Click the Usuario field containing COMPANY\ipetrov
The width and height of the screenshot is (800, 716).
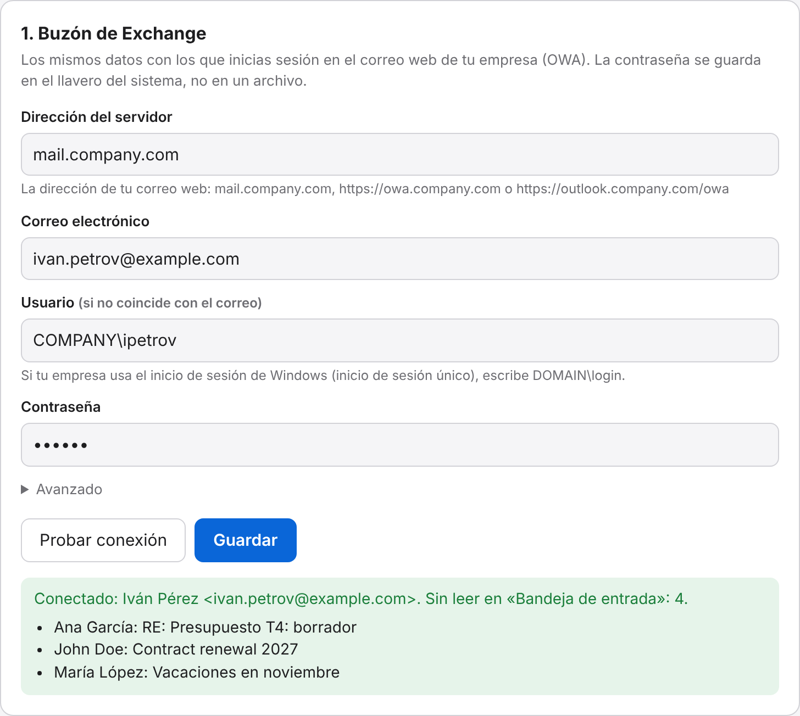[x=400, y=340]
